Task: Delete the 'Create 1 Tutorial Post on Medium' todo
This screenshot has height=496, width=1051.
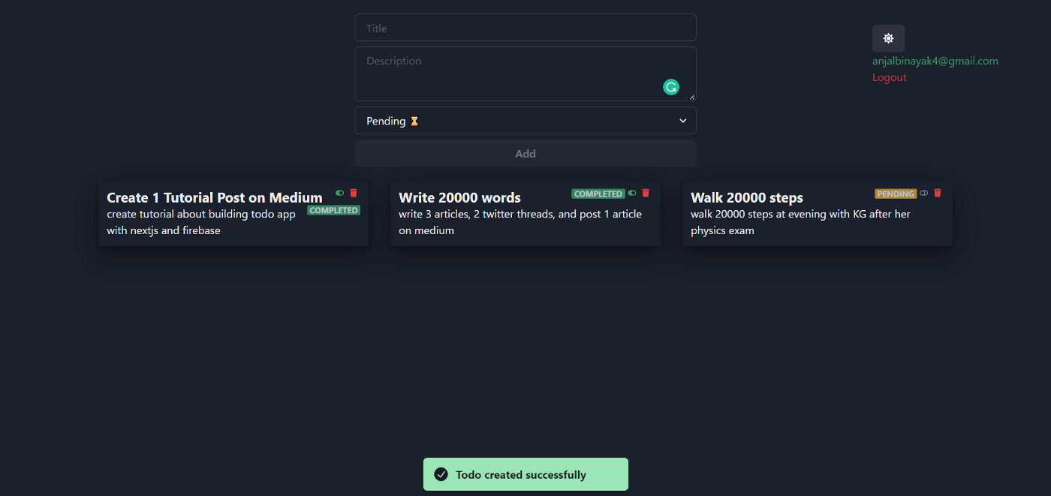Action: [354, 193]
